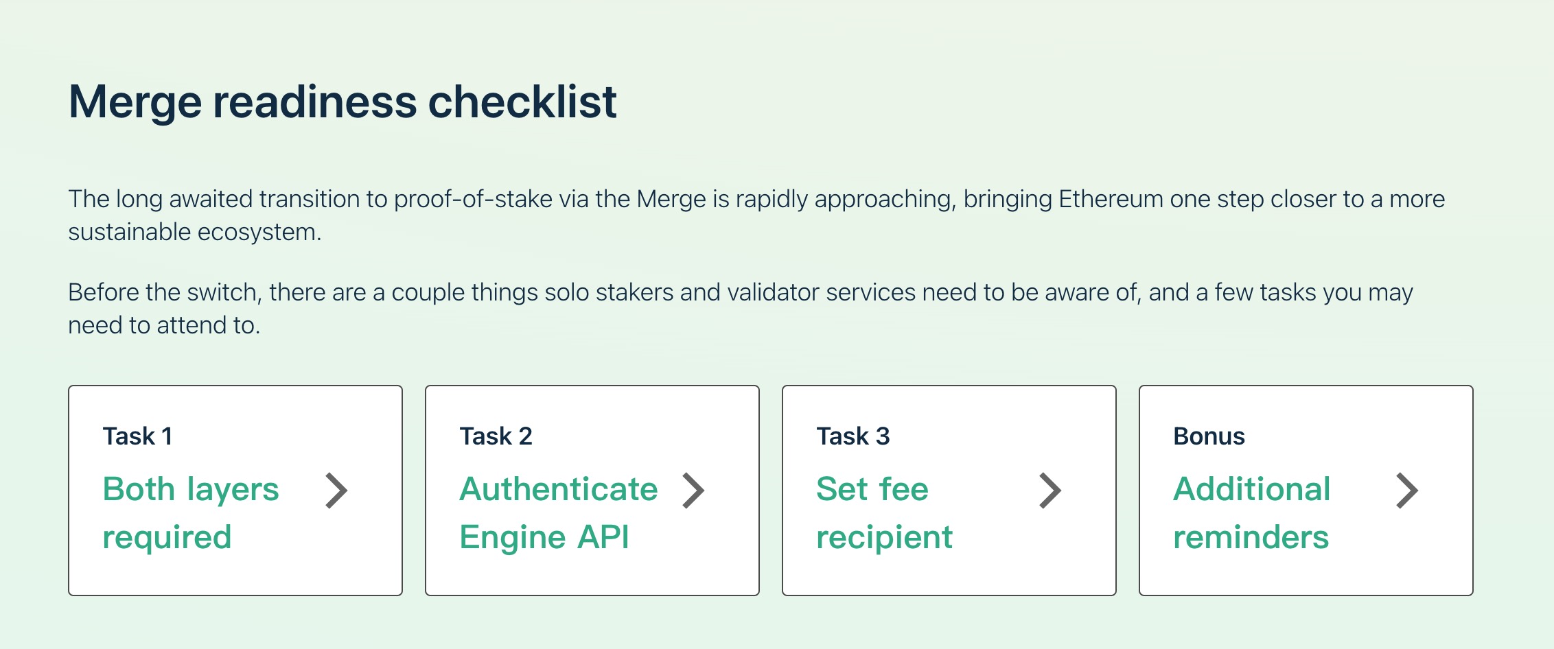
Task: Click the paragraph about proof-of-stake transition
Action: [756, 215]
